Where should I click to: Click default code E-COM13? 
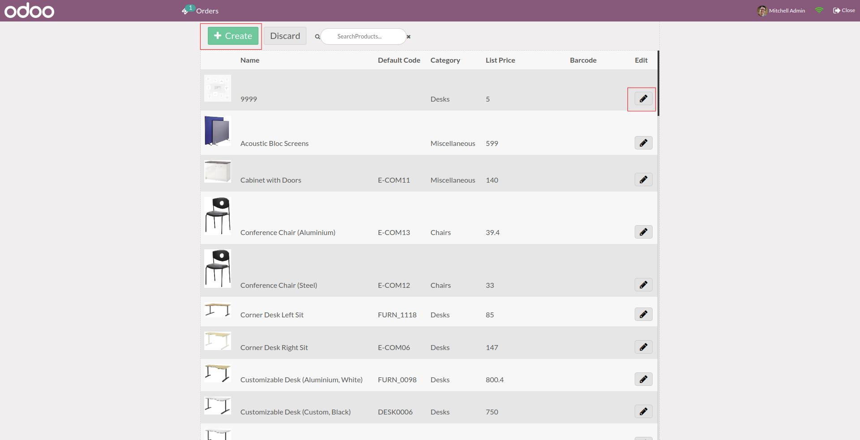coord(394,233)
